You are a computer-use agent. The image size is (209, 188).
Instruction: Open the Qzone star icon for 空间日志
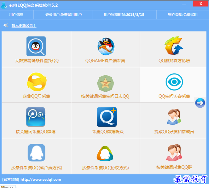tap(105, 83)
